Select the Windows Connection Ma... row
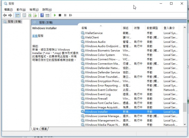 [x=130, y=63]
